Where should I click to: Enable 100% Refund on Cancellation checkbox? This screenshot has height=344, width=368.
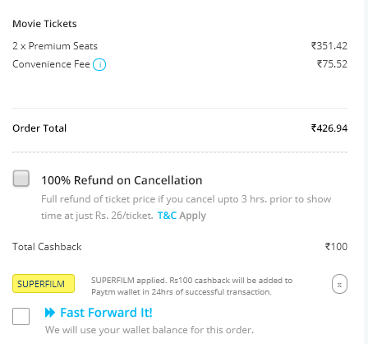tap(21, 179)
